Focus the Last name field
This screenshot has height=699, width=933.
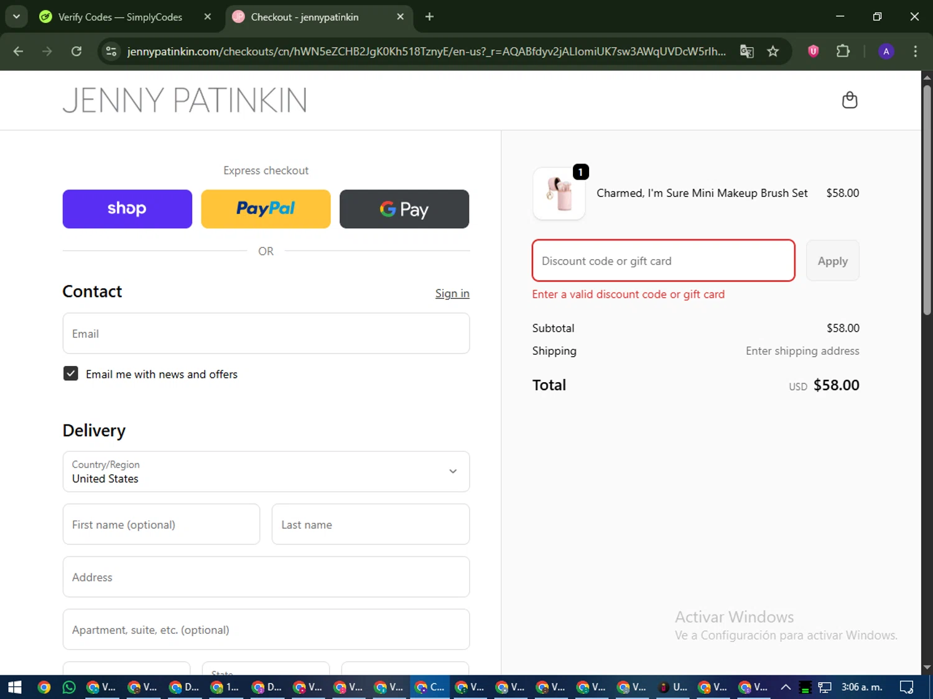pos(371,524)
